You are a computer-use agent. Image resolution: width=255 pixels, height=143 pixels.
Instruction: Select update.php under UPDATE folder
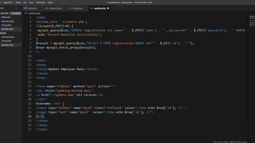[7, 45]
